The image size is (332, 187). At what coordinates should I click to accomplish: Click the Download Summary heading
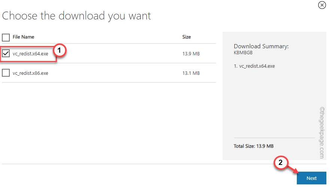(261, 46)
